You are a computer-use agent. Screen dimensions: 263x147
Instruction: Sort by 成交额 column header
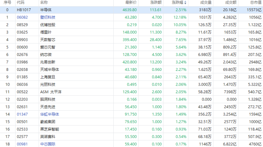pos(231,2)
